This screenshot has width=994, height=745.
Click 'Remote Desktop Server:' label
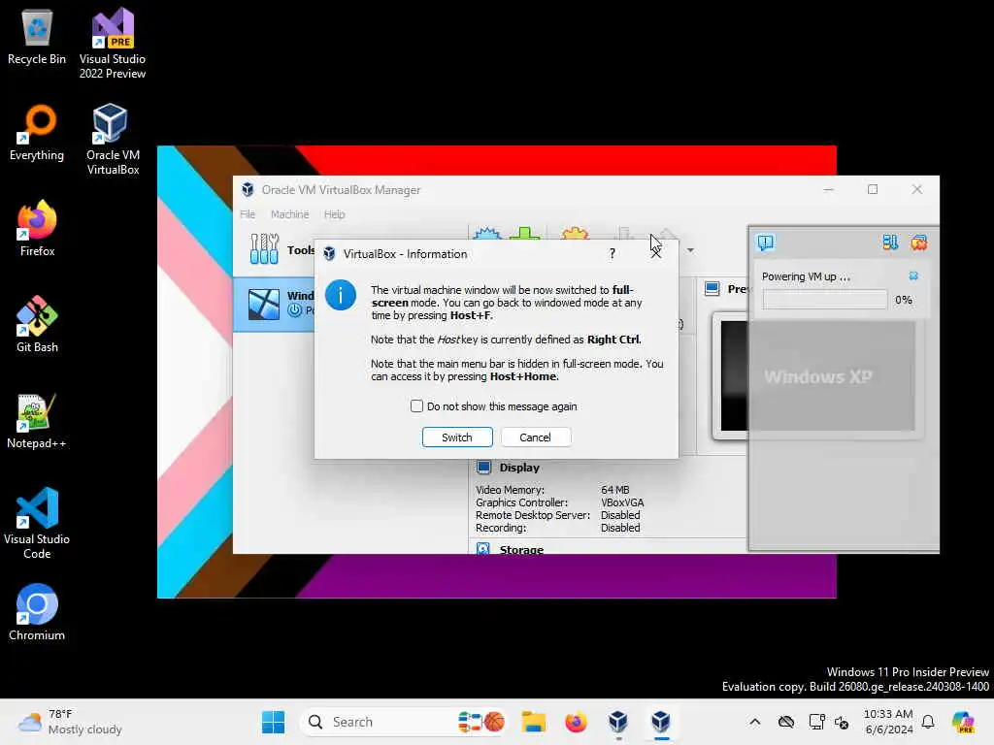(x=533, y=515)
